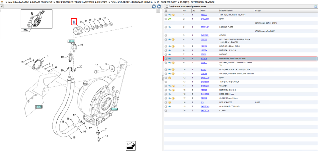Open part number 87381427 link
Image resolution: width=318 pixels, height=151 pixels.
coord(205,27)
